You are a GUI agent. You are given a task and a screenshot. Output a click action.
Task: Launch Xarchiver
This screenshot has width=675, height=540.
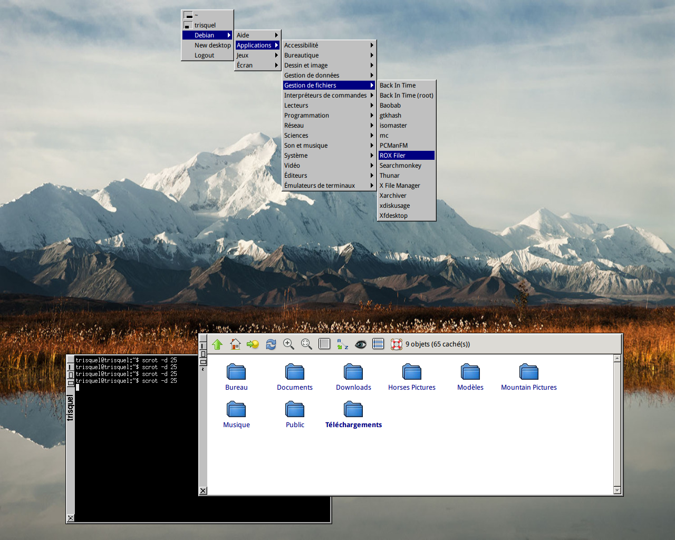pos(407,196)
